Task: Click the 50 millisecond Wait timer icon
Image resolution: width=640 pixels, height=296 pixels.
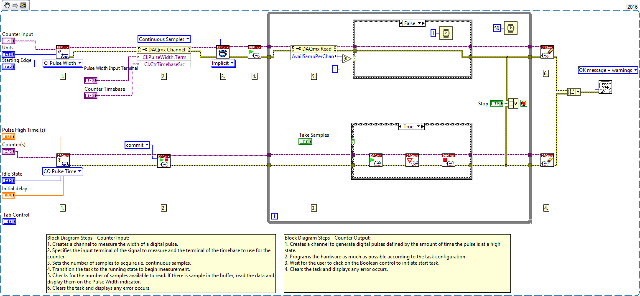Action: [510, 28]
